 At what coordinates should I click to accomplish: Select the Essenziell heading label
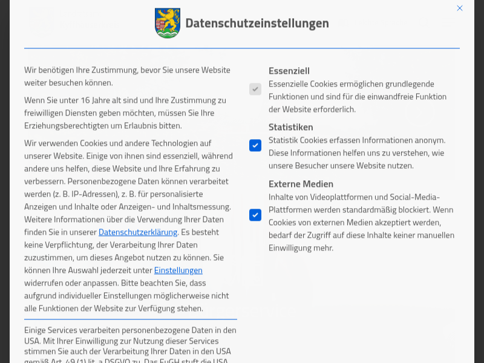point(289,71)
